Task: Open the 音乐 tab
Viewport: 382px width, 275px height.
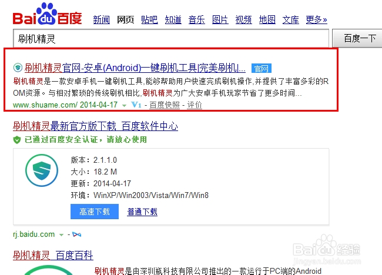Action: tap(197, 19)
